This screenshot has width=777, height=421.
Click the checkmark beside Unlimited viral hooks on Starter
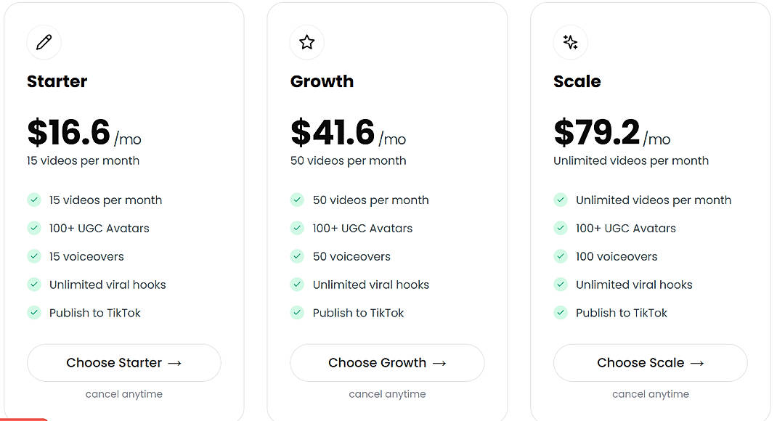click(34, 285)
